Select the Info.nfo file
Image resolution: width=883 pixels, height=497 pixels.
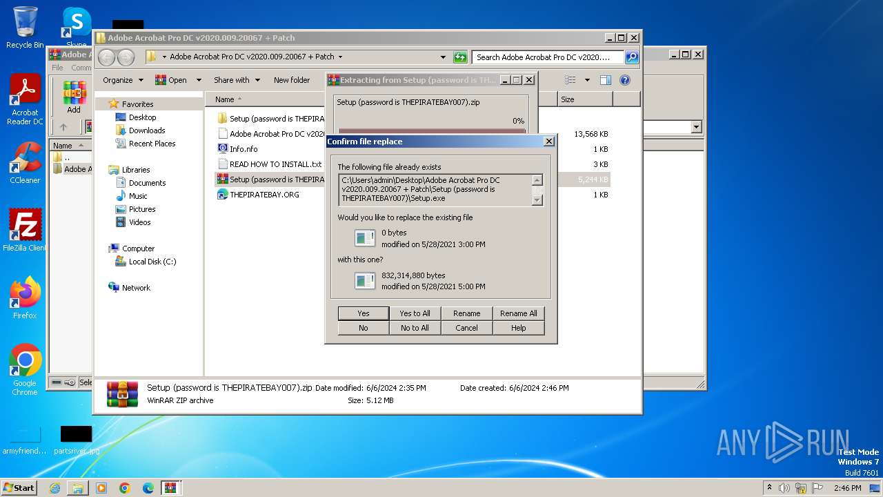238,149
